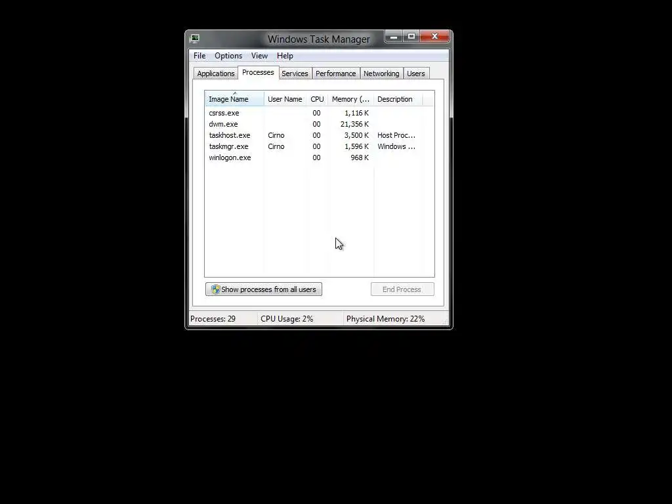Image resolution: width=672 pixels, height=504 pixels.
Task: Select the taskmgr.exe process
Action: [320, 146]
